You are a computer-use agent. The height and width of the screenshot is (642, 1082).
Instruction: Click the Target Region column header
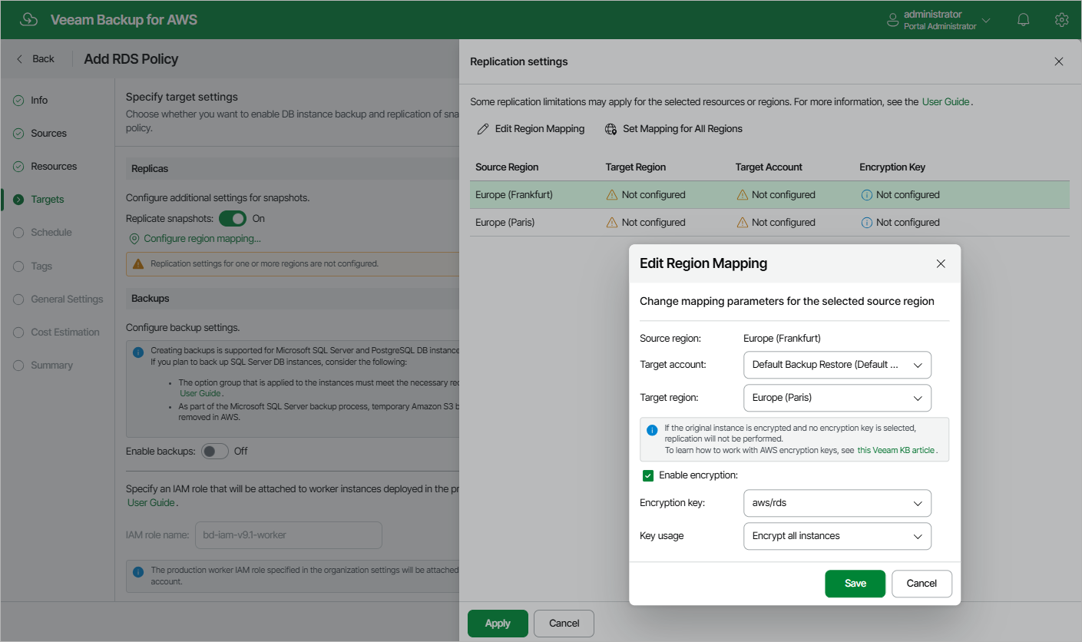pyautogui.click(x=636, y=167)
